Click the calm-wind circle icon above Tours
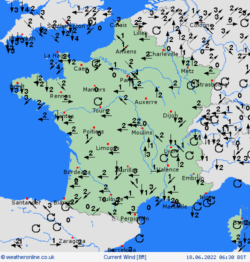 (x=98, y=101)
